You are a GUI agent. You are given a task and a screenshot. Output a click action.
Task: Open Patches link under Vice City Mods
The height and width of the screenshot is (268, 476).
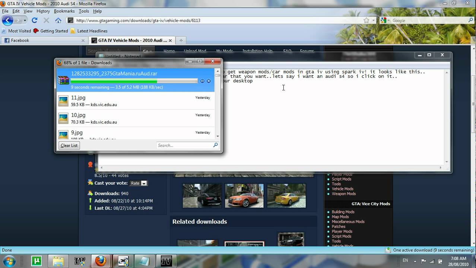coord(338,226)
